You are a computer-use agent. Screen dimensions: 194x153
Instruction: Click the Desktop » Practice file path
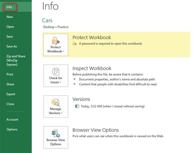(56, 27)
